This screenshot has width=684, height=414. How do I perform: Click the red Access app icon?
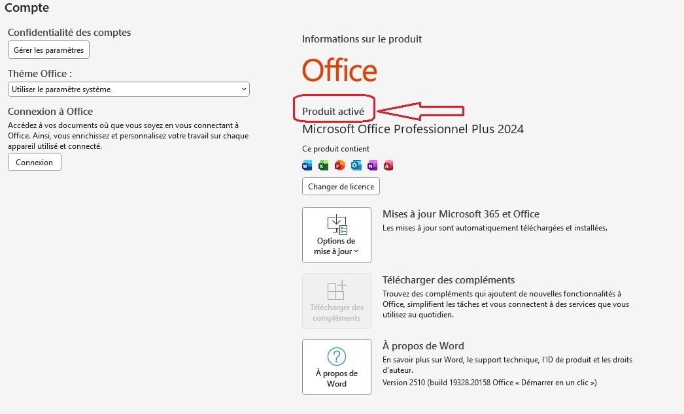(388, 165)
